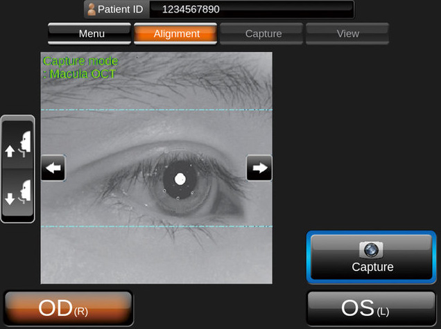Screen dimensions: 441x329
Task: Click the upper cyan dashed guide line
Action: pyautogui.click(x=156, y=109)
